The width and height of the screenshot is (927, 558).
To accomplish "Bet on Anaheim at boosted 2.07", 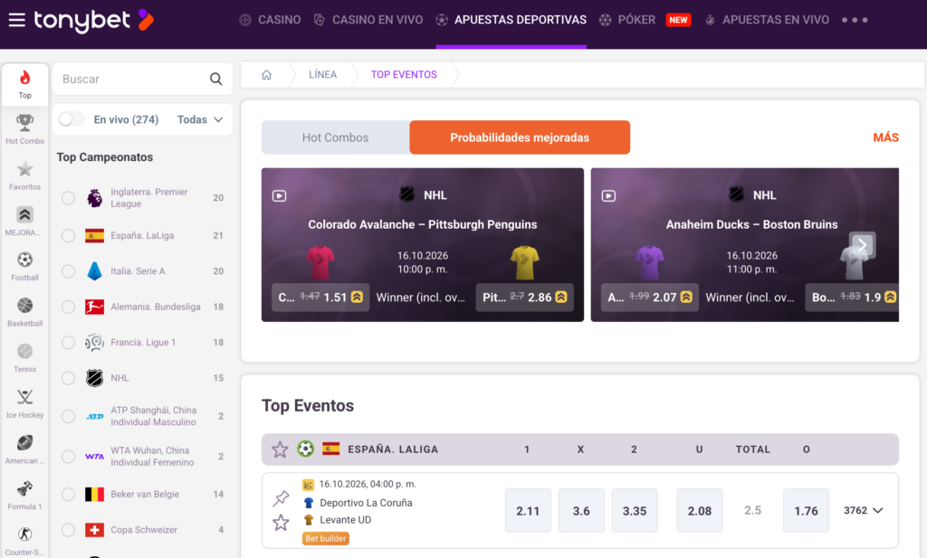I will point(650,297).
